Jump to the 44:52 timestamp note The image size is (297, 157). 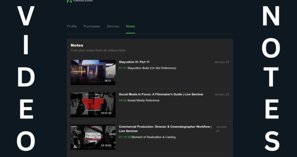click(x=123, y=100)
